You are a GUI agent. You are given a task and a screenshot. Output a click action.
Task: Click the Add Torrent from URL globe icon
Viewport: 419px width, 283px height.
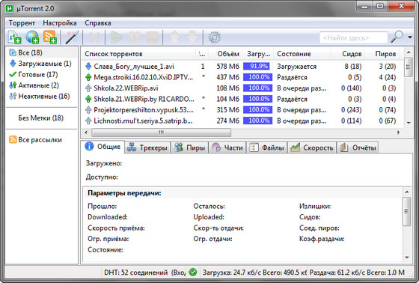[32, 37]
